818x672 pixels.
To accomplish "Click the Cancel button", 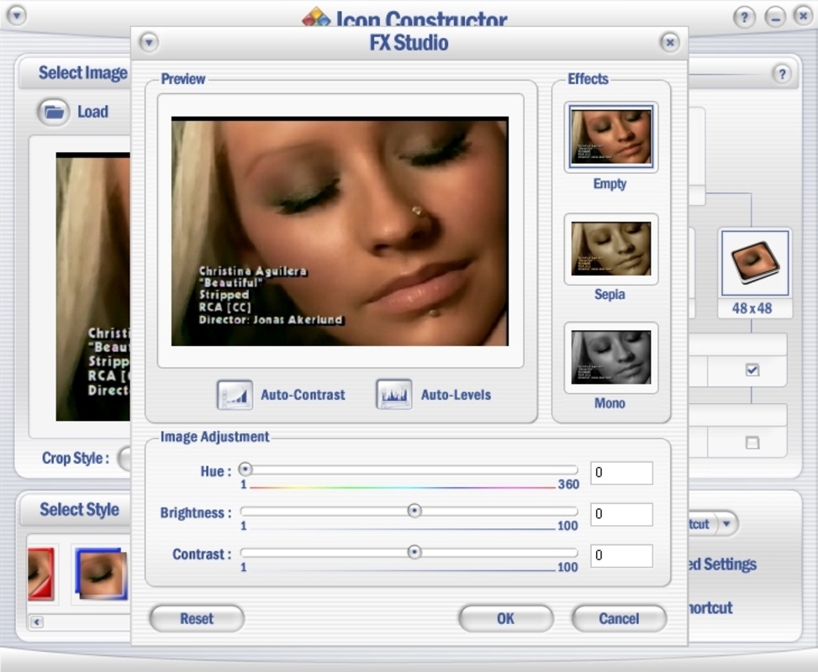I will [619, 618].
